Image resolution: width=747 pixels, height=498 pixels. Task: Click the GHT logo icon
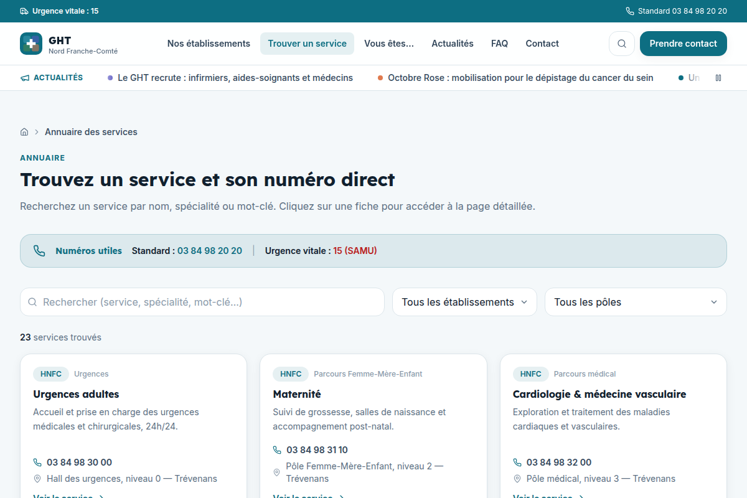coord(31,44)
